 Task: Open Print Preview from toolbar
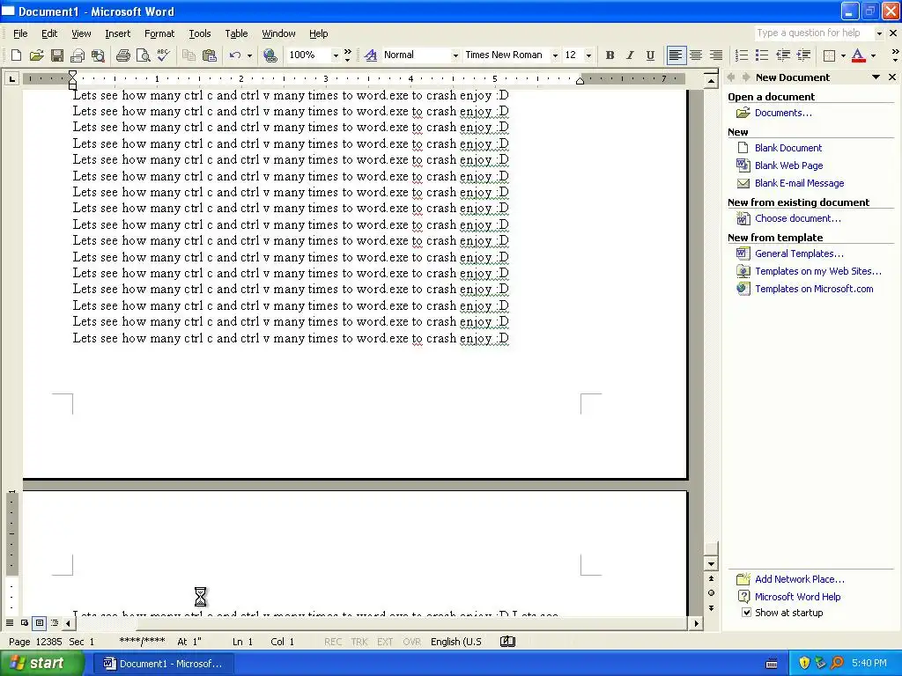(144, 55)
